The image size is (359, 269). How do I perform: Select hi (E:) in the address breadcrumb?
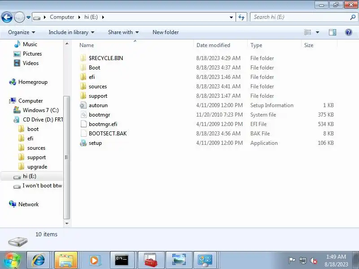(x=91, y=17)
